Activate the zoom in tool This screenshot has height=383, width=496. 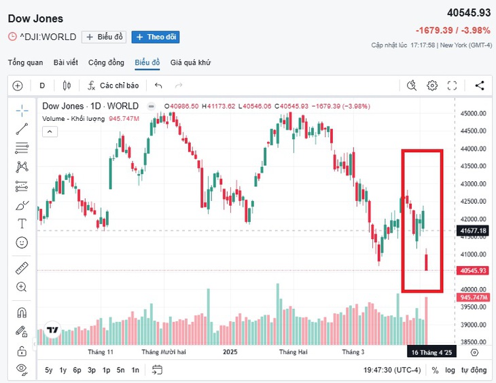tap(22, 287)
